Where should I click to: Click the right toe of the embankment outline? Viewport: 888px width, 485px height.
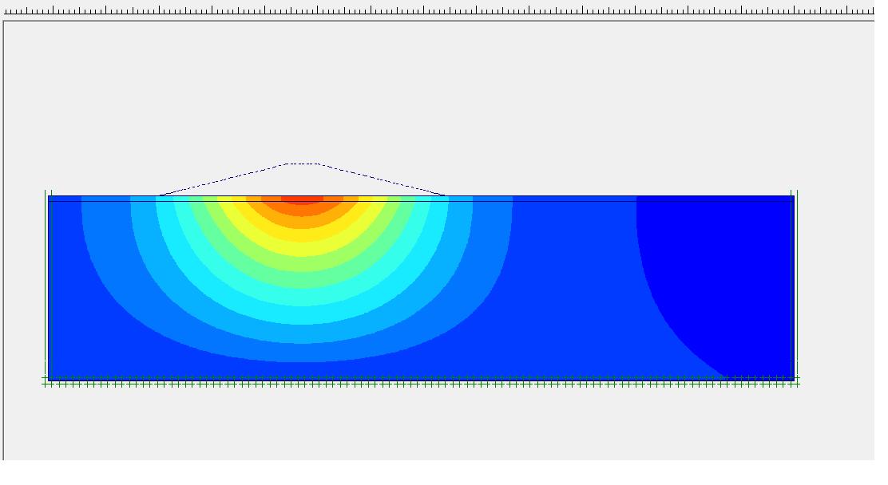(x=444, y=195)
